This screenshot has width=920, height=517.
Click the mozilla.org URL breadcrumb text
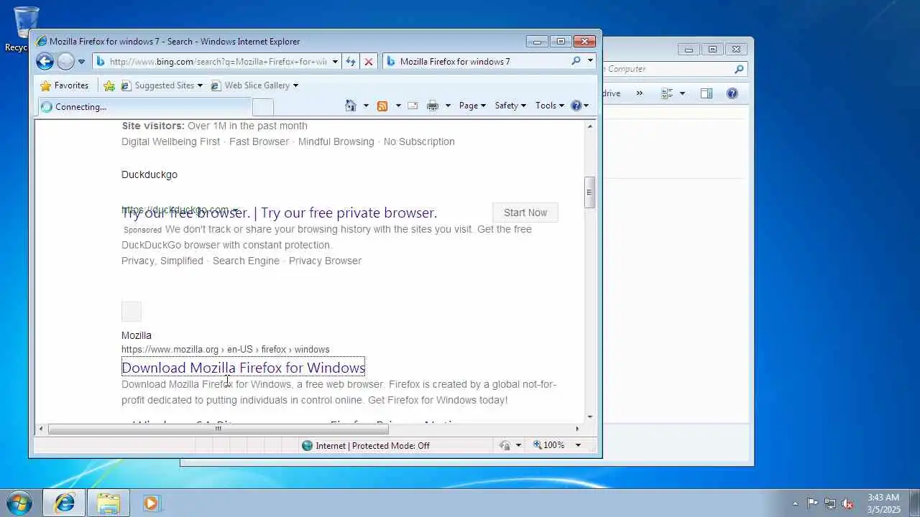click(x=226, y=350)
